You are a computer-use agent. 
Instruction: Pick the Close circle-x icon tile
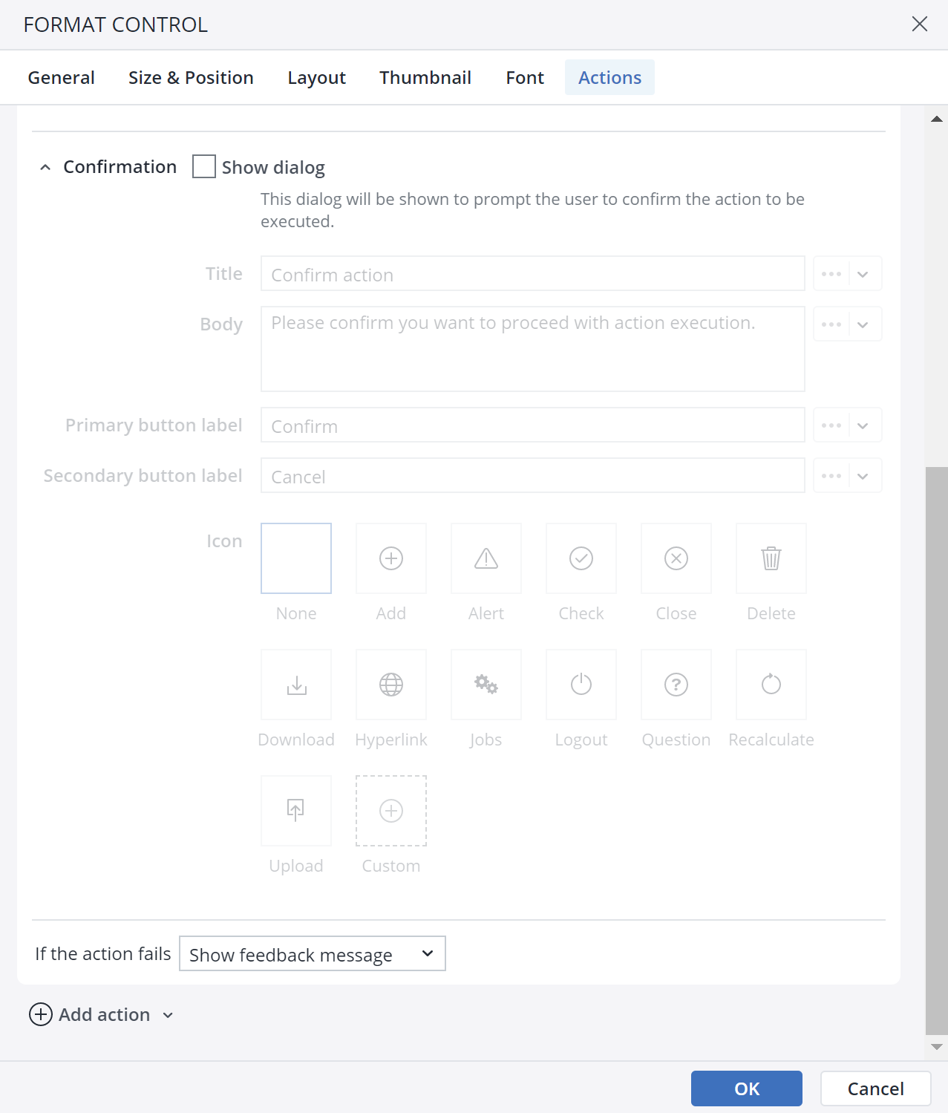[676, 558]
